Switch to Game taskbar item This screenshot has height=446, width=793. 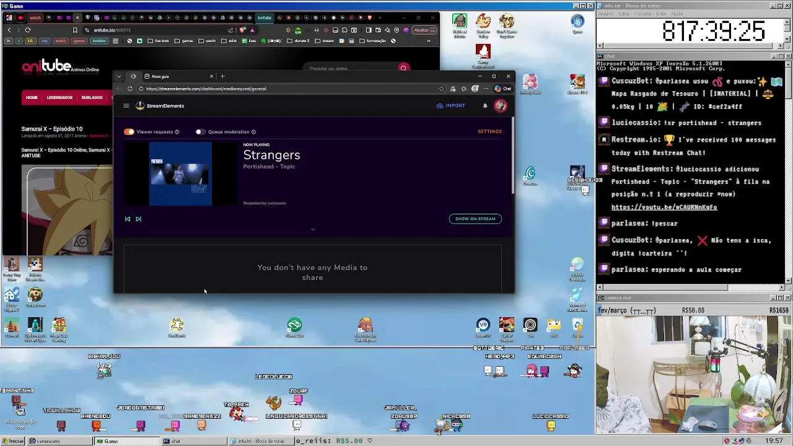pos(127,441)
